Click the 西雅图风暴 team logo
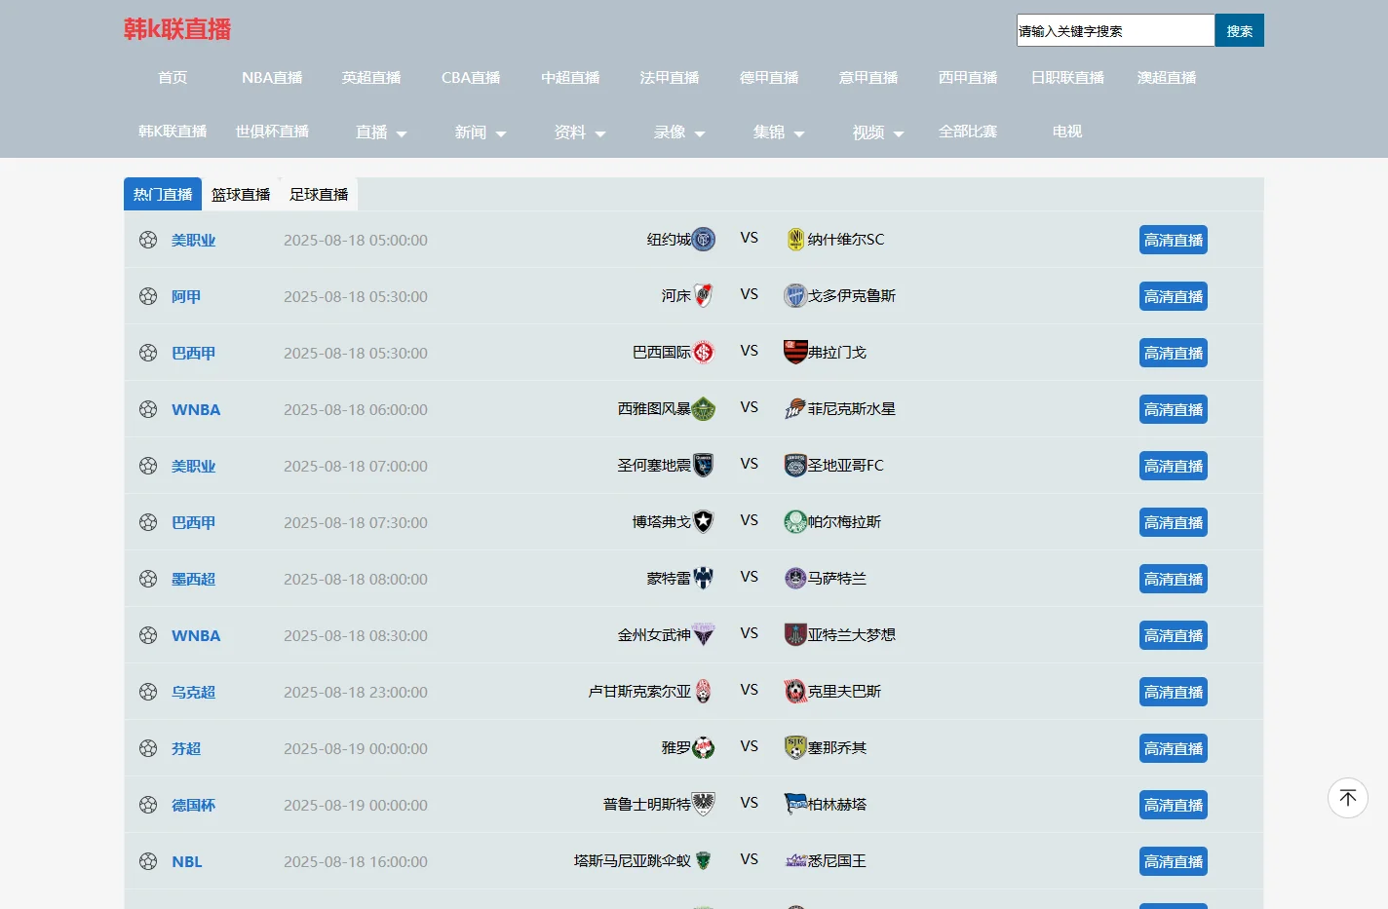This screenshot has height=909, width=1388. [704, 409]
